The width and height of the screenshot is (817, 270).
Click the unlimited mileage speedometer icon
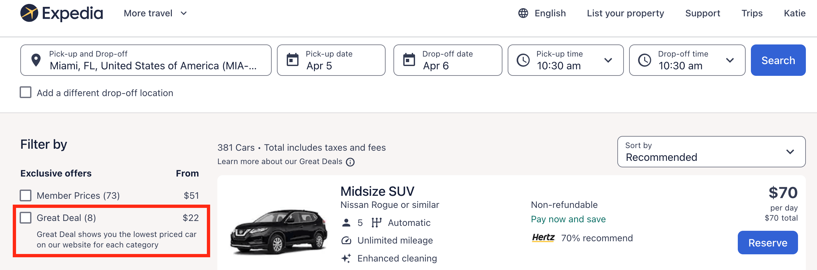pyautogui.click(x=345, y=240)
